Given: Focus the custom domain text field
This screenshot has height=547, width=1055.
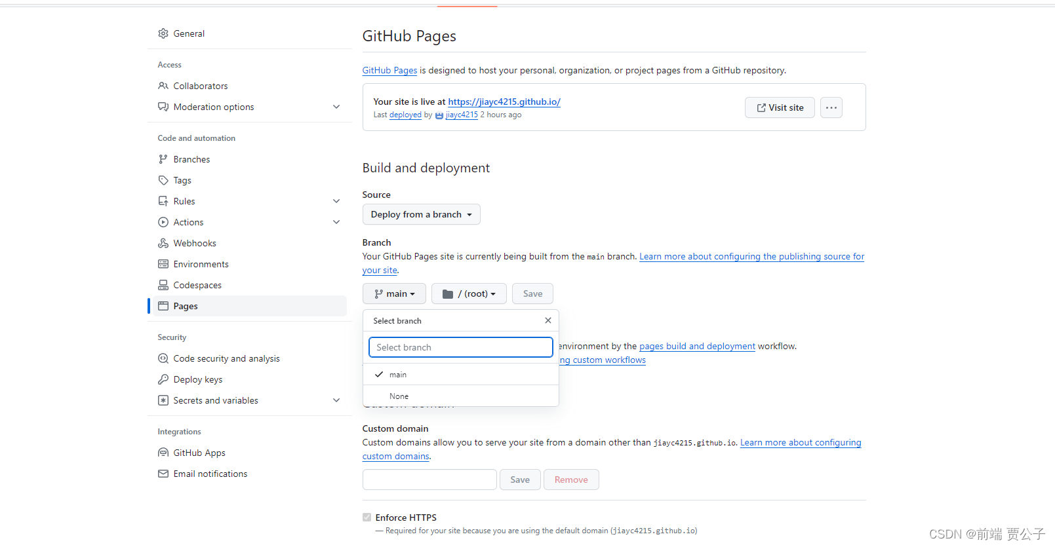Looking at the screenshot, I should (x=429, y=480).
